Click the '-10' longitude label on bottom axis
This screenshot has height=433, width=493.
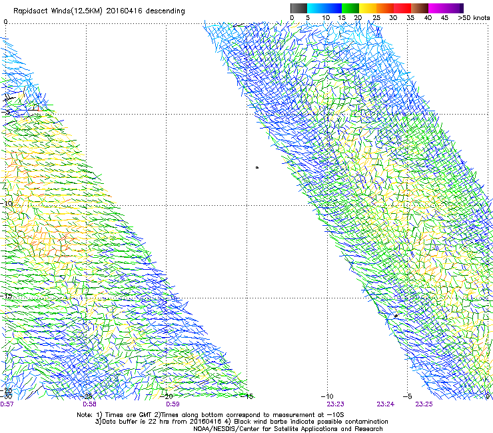327,396
